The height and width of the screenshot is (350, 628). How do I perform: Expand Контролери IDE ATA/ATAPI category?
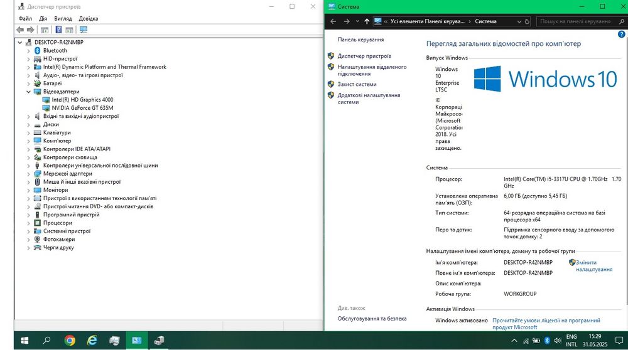click(x=28, y=149)
